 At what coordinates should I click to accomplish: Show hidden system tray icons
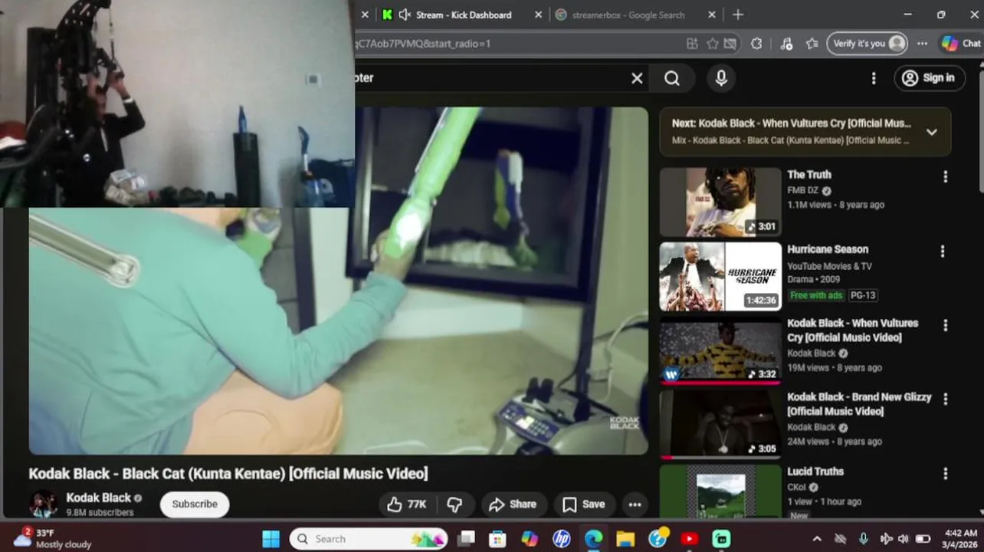click(817, 539)
